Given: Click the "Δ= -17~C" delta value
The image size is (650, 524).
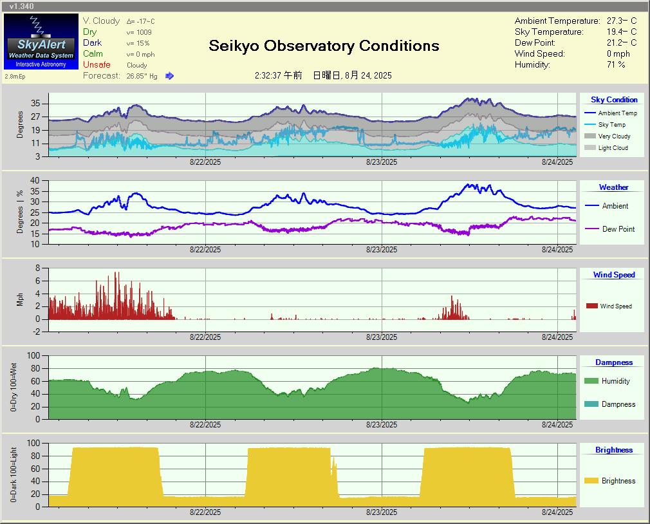Looking at the screenshot, I should coord(140,21).
